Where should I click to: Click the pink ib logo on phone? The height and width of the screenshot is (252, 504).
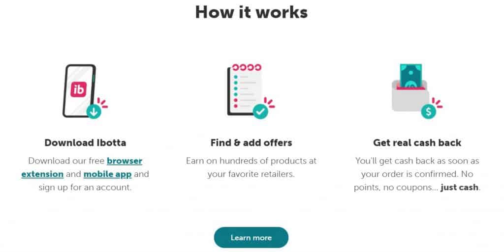[79, 89]
